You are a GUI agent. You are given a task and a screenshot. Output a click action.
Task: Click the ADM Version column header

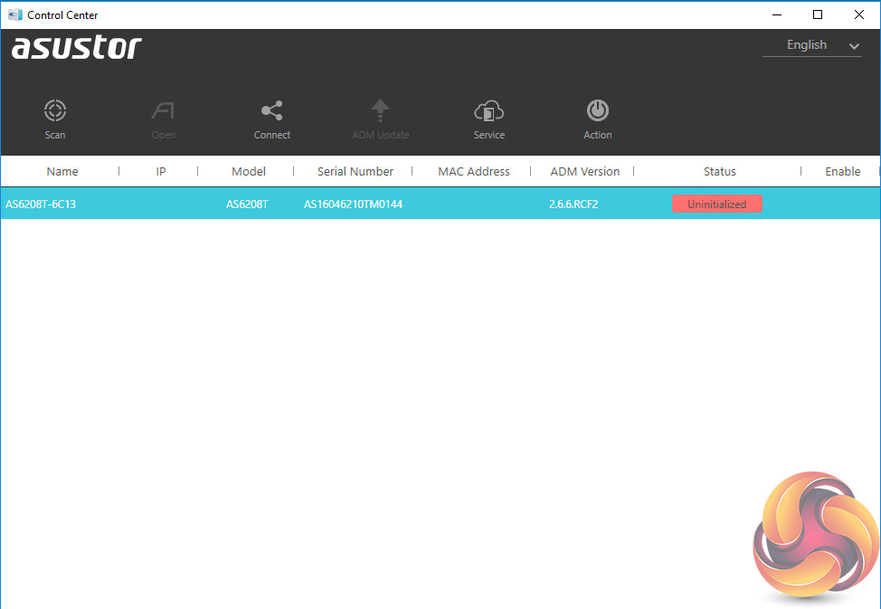(585, 172)
